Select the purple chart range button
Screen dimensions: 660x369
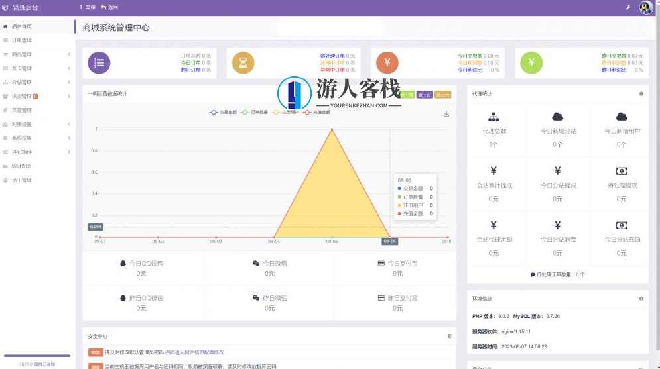[425, 95]
